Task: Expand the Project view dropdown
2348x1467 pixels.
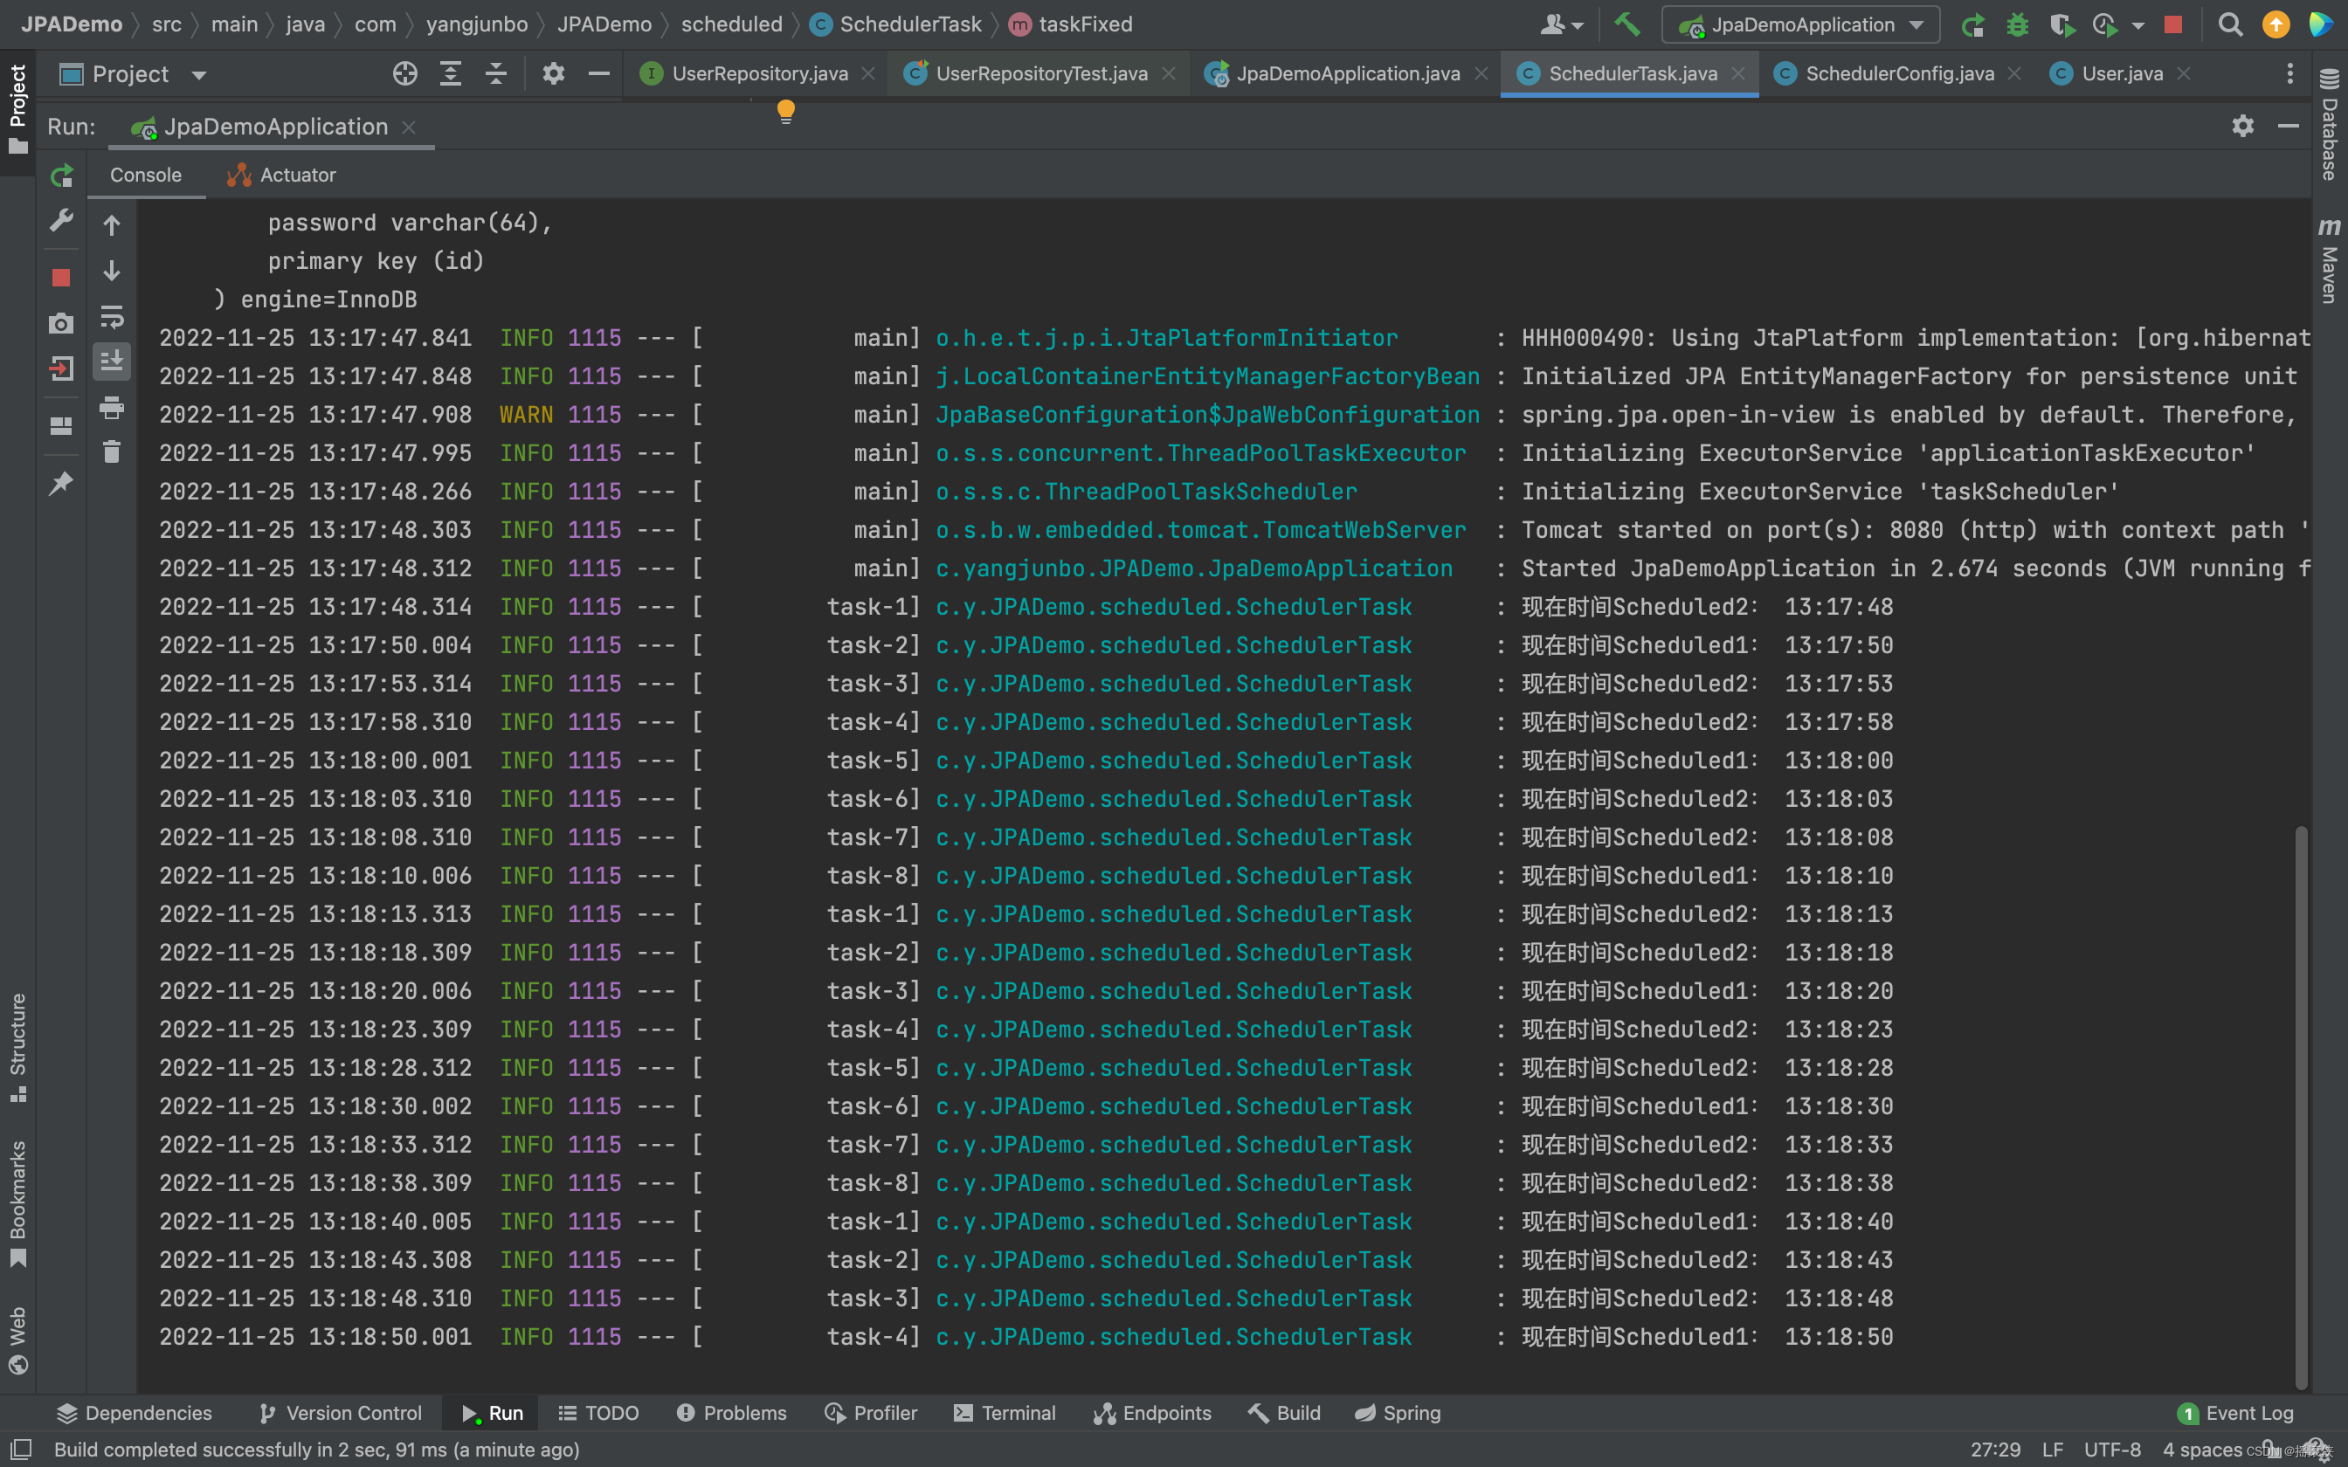Action: tap(199, 75)
